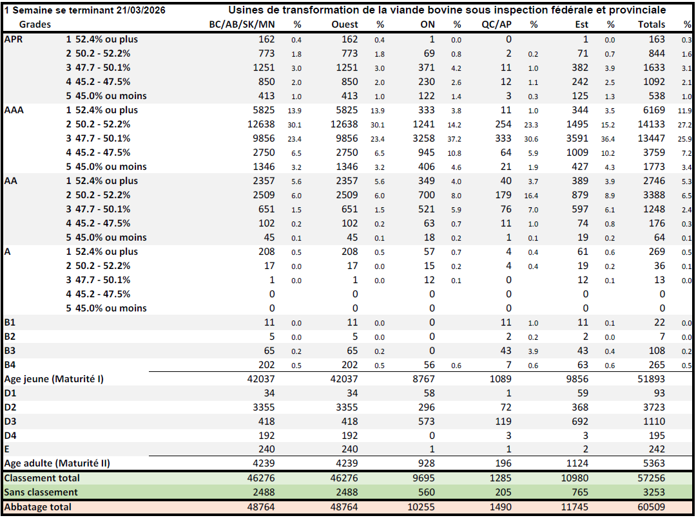Select the BC/AB/SK/MN column header
Screen dimensions: 696x518
point(242,24)
